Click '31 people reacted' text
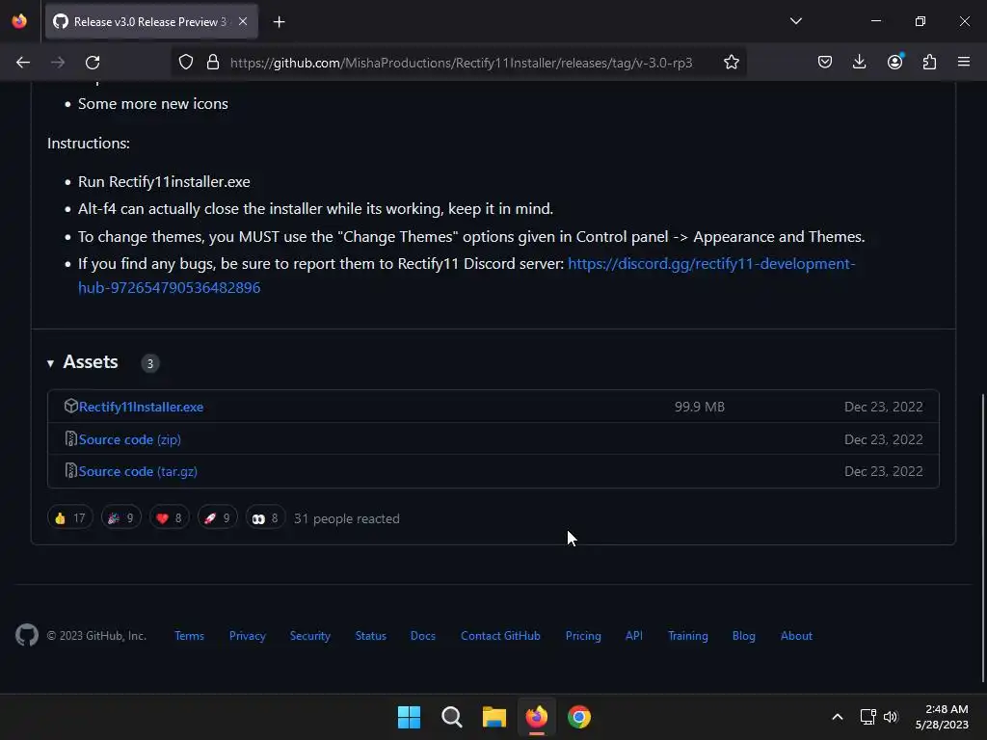 tap(347, 519)
